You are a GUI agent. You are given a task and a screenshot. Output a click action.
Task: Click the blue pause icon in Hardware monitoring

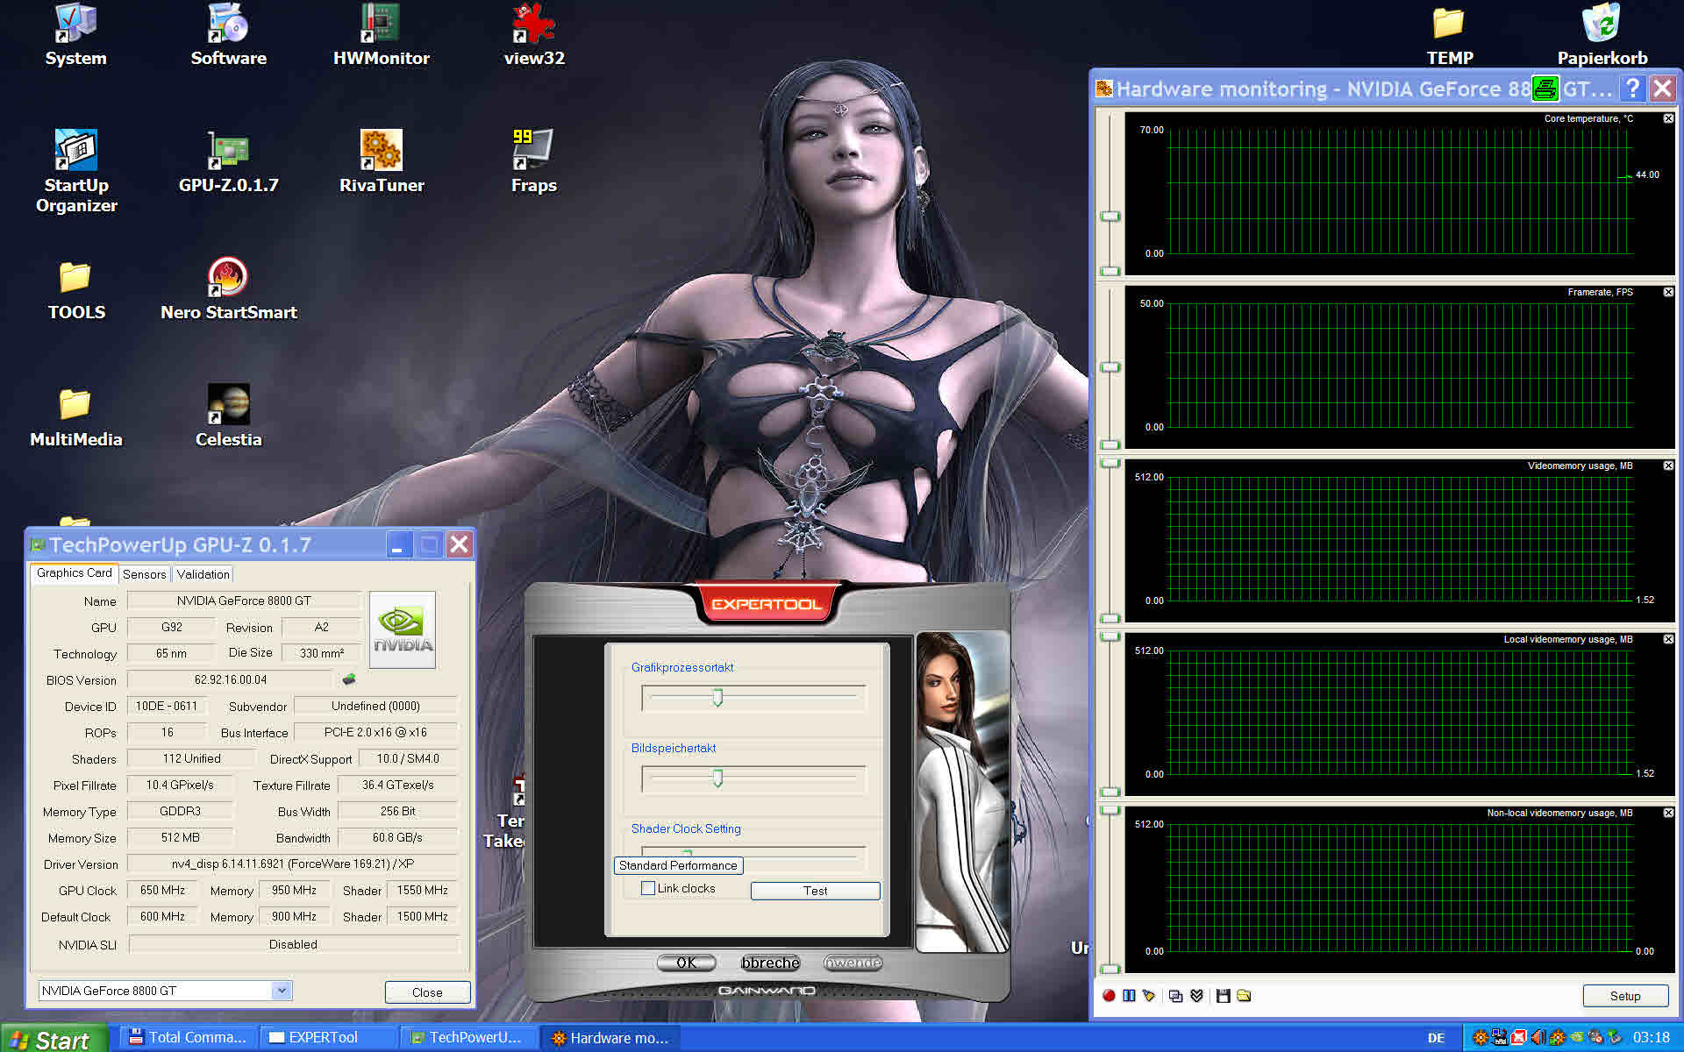pyautogui.click(x=1129, y=995)
